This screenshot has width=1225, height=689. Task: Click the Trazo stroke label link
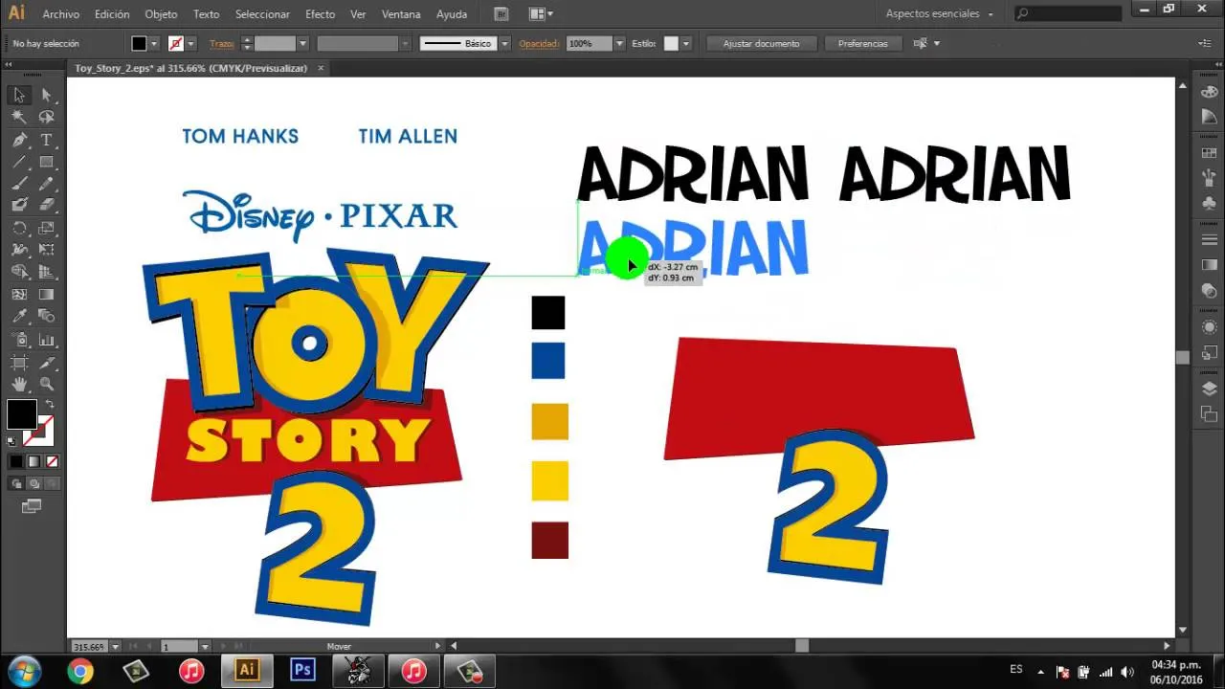221,44
